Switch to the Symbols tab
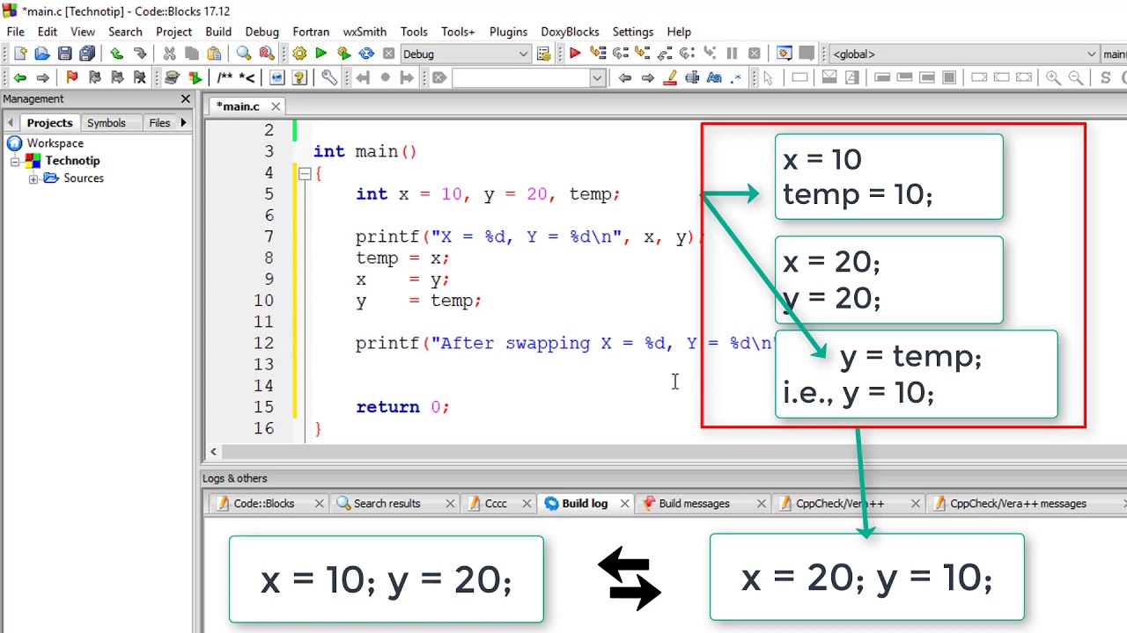 (107, 123)
